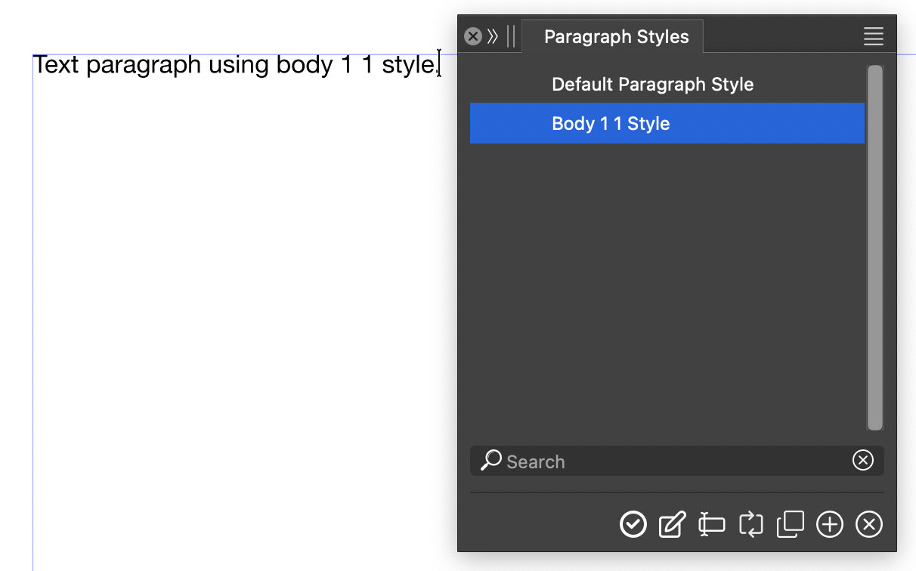
Task: Click the Paragraph Styles tab
Action: pyautogui.click(x=616, y=37)
